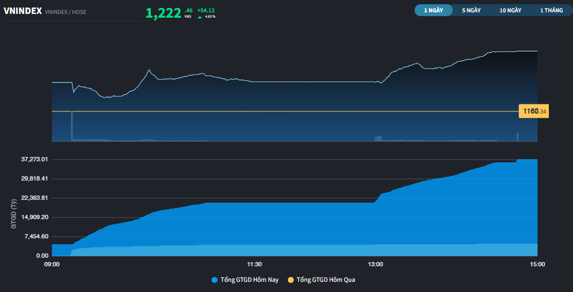
Task: Click the 37,273.01 y-axis value label
Action: click(33, 160)
